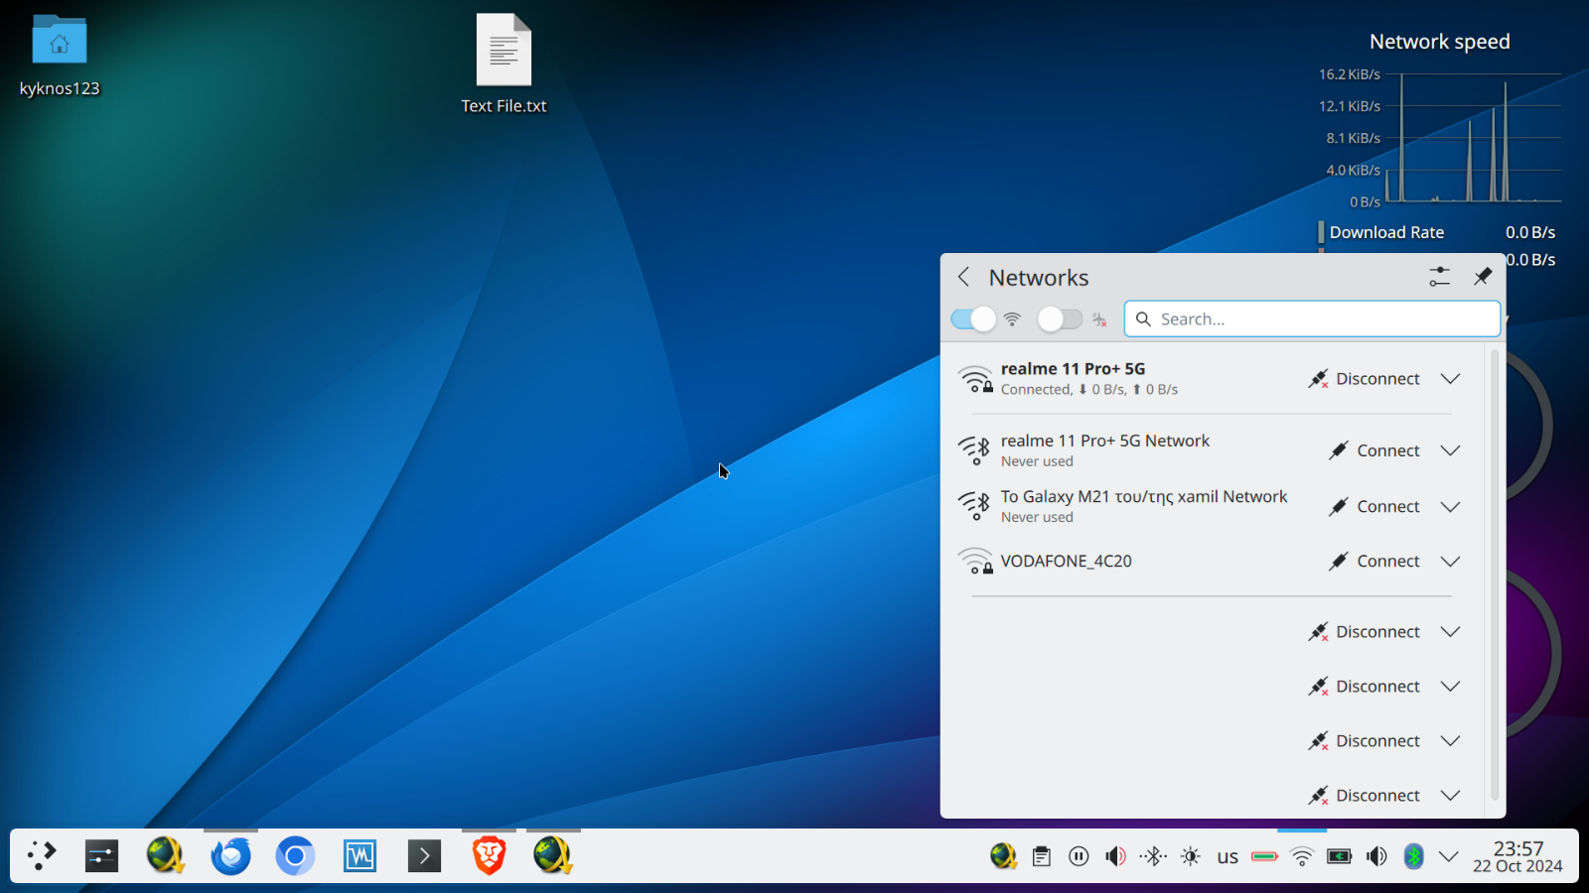Go back using the arrow beside Networks
The image size is (1589, 893).
click(963, 277)
